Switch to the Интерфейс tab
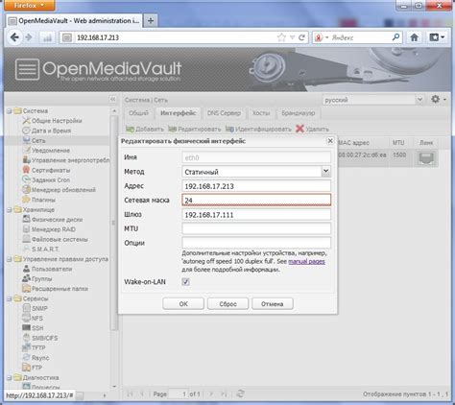Image resolution: width=455 pixels, height=405 pixels. click(x=179, y=113)
